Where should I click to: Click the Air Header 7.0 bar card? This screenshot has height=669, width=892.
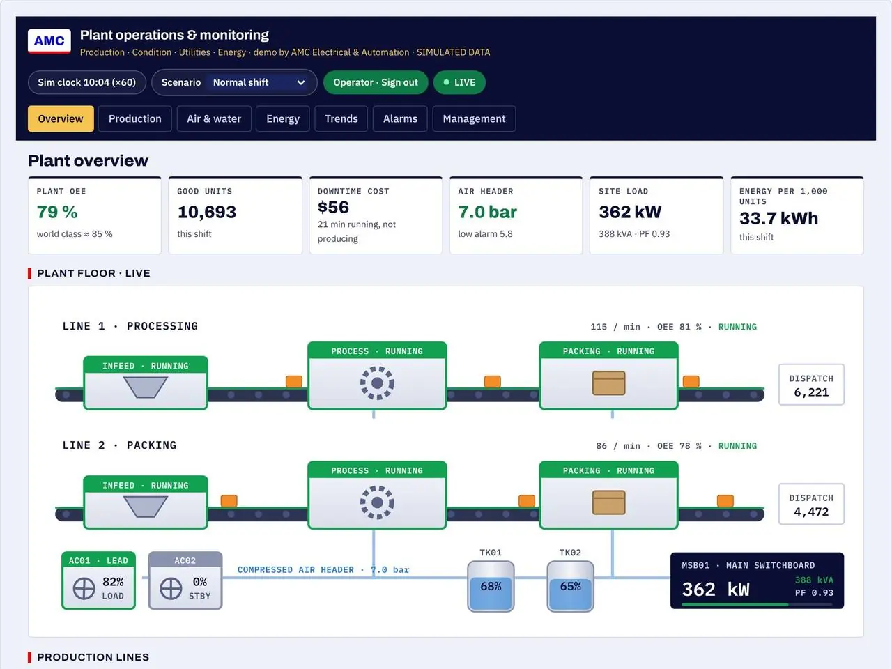[x=516, y=215]
